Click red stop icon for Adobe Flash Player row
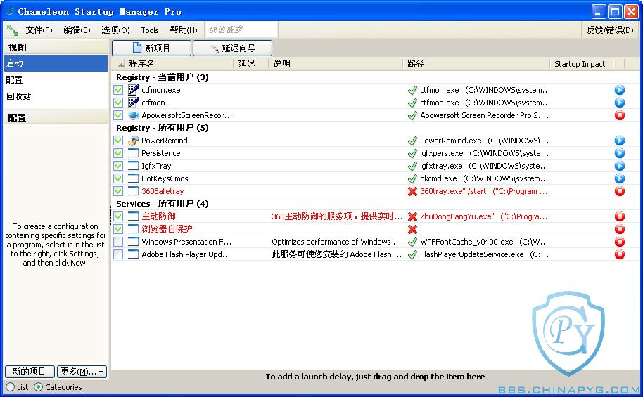Viewport: 643px width, 397px height. 619,254
